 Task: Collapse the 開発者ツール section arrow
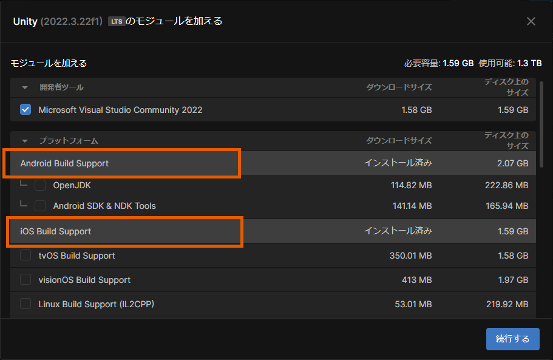(25, 87)
